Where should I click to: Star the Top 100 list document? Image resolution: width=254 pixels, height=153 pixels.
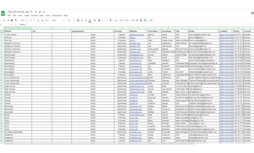[x=36, y=12]
